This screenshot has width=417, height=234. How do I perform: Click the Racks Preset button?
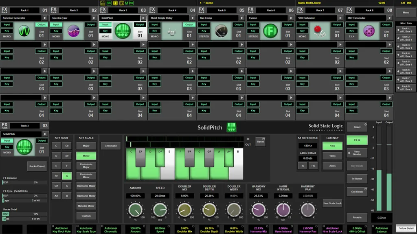tap(37, 166)
